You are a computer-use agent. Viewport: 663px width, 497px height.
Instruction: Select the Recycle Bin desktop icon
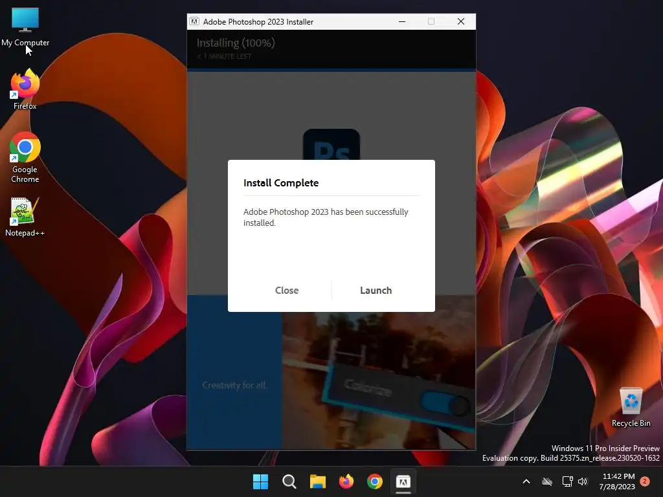coord(631,408)
